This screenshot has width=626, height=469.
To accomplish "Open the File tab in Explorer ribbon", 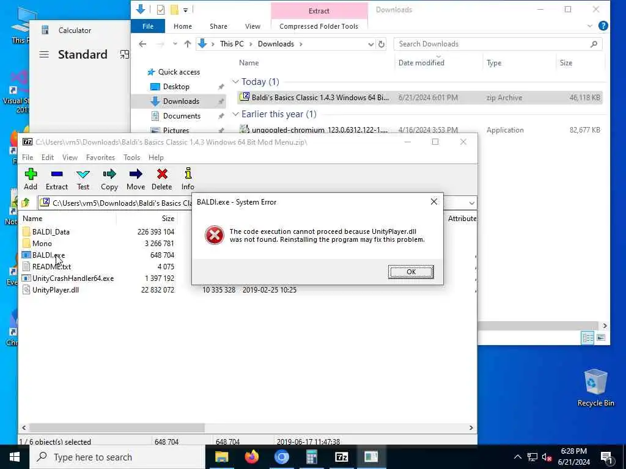I will (x=148, y=26).
